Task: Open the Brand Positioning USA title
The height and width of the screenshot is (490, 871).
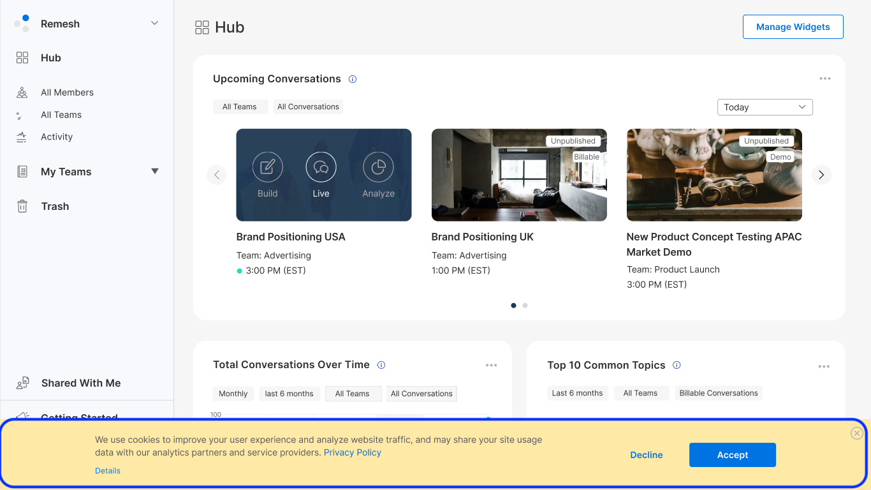Action: [291, 237]
